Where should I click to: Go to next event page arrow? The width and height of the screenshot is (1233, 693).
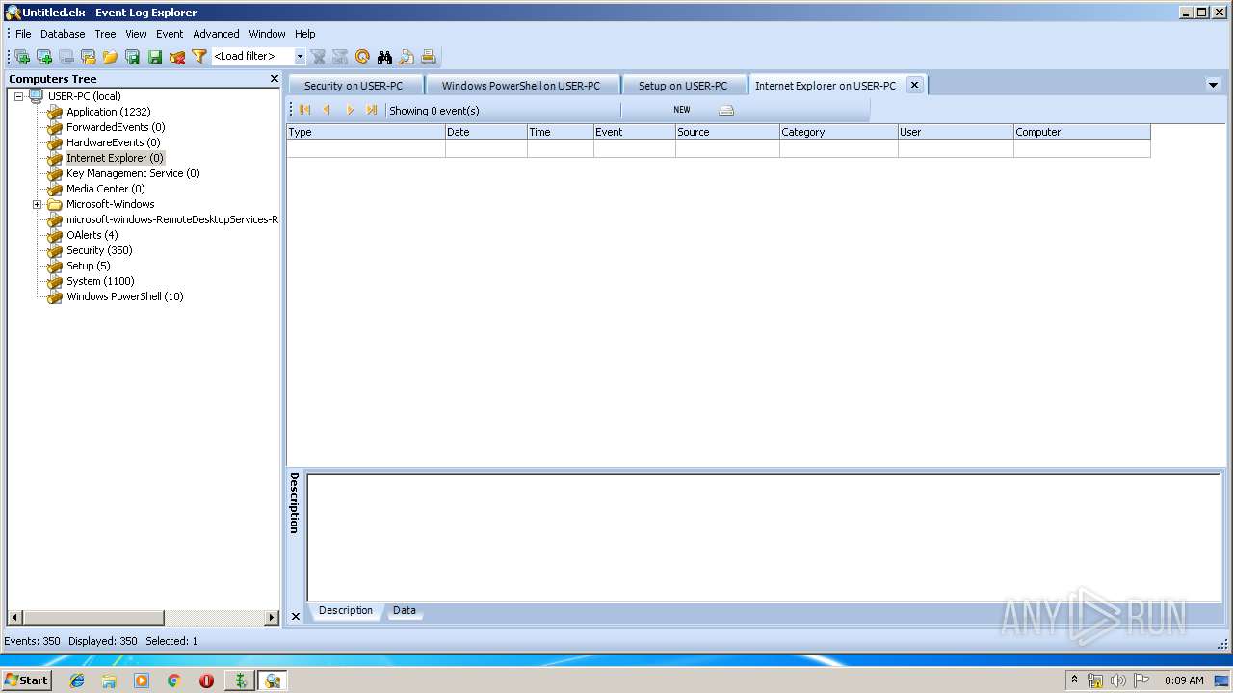350,110
